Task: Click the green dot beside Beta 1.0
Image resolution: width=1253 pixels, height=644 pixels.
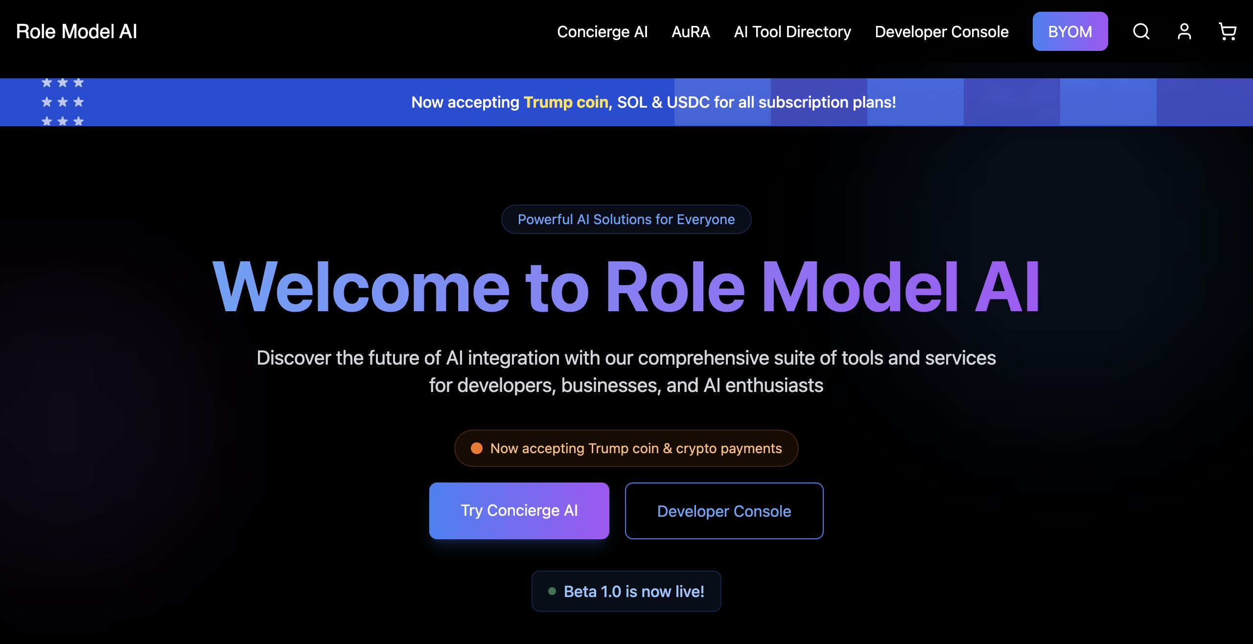Action: [552, 591]
